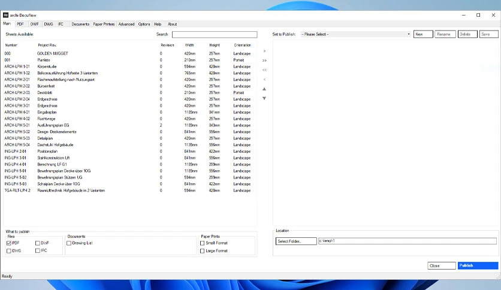This screenshot has width=501, height=290.
Task: Click the Location path field
Action: click(x=408, y=241)
